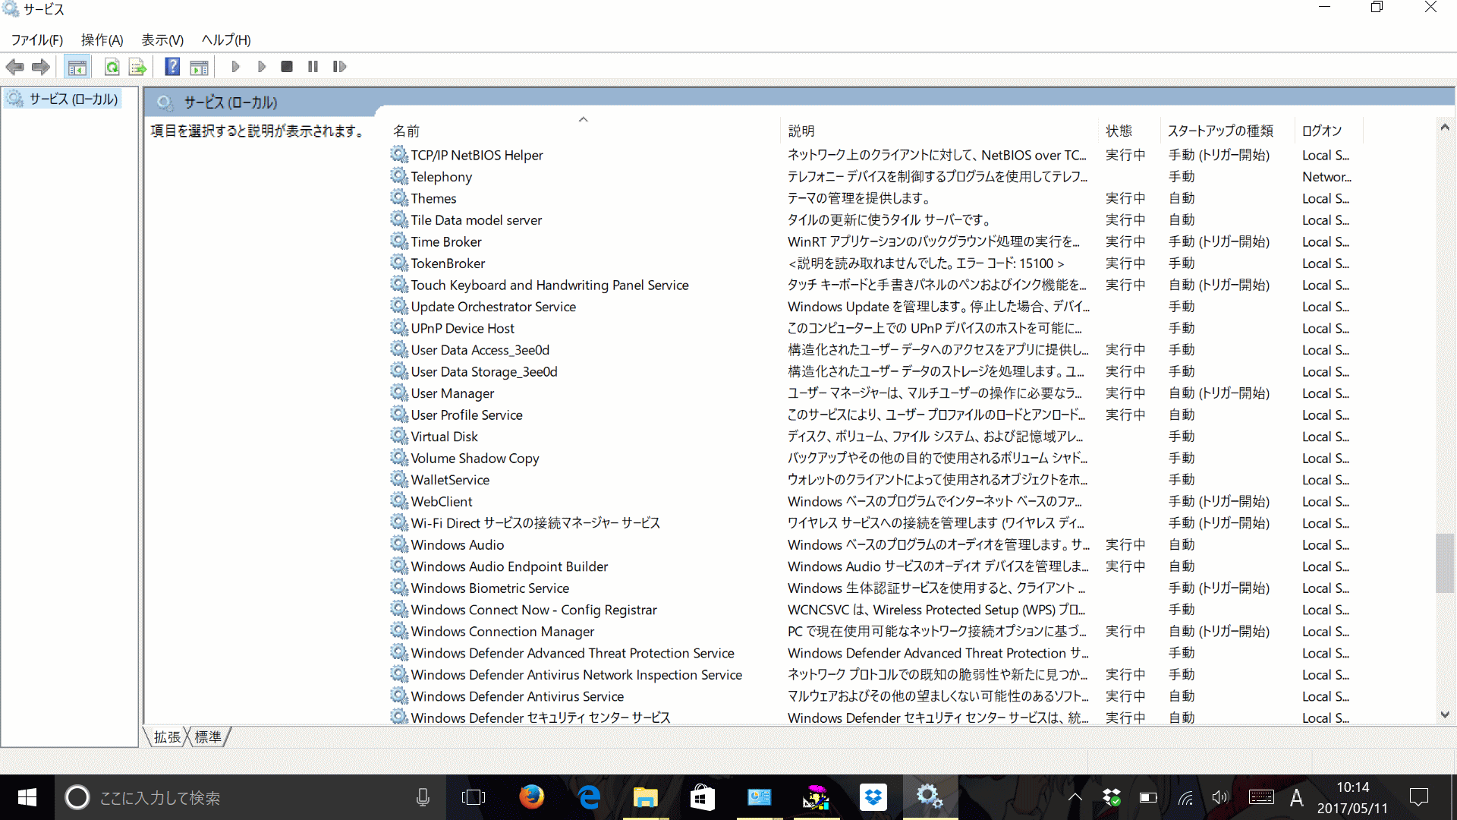
Task: Click the Start Service toolbar icon
Action: pos(234,66)
